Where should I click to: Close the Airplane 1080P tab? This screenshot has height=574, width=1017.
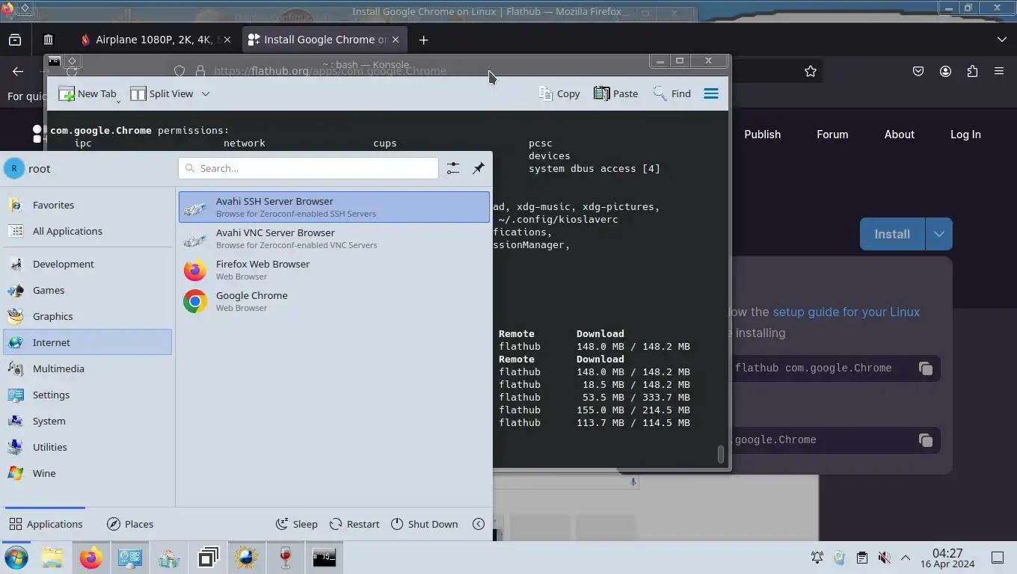(227, 40)
